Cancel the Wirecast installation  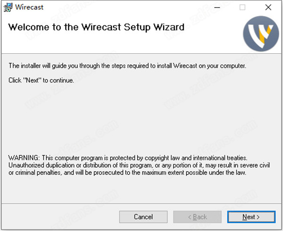click(143, 217)
